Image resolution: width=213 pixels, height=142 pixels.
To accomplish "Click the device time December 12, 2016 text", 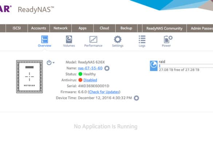I will pos(105,98).
